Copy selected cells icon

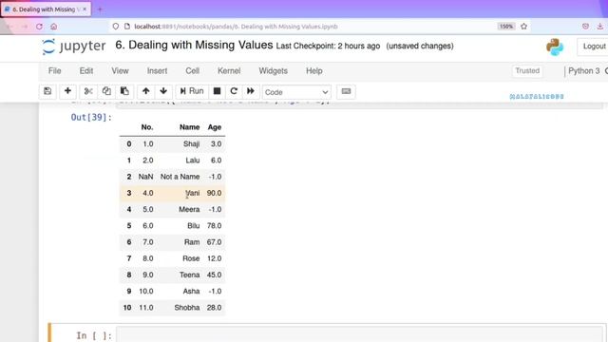[x=106, y=91]
